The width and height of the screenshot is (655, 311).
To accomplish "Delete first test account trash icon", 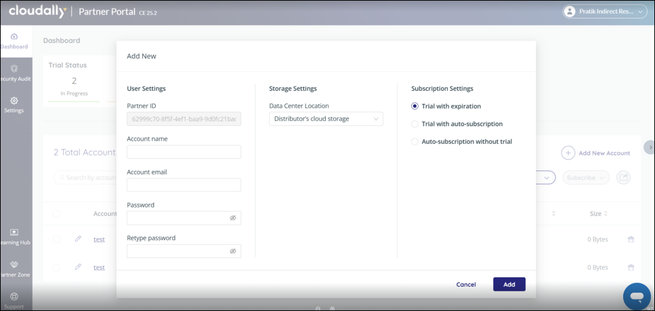I will 631,239.
